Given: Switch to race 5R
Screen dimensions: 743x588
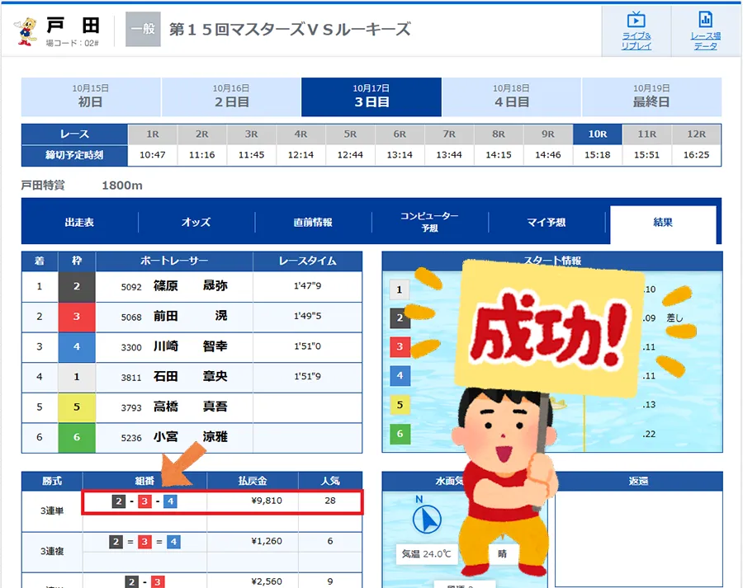Looking at the screenshot, I should point(350,134).
